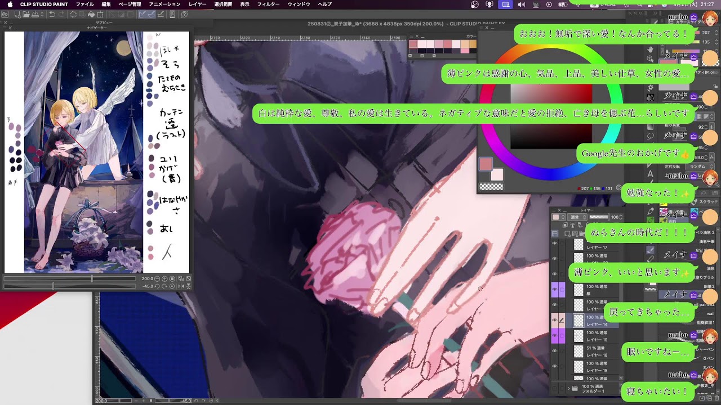Open the ヘルプ menu

(324, 4)
